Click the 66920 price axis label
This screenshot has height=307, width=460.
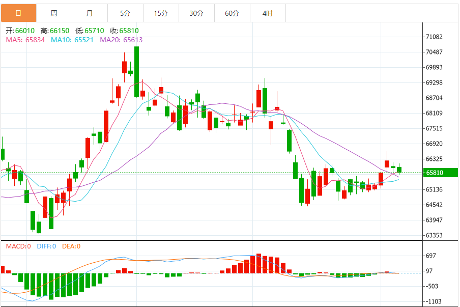click(434, 144)
